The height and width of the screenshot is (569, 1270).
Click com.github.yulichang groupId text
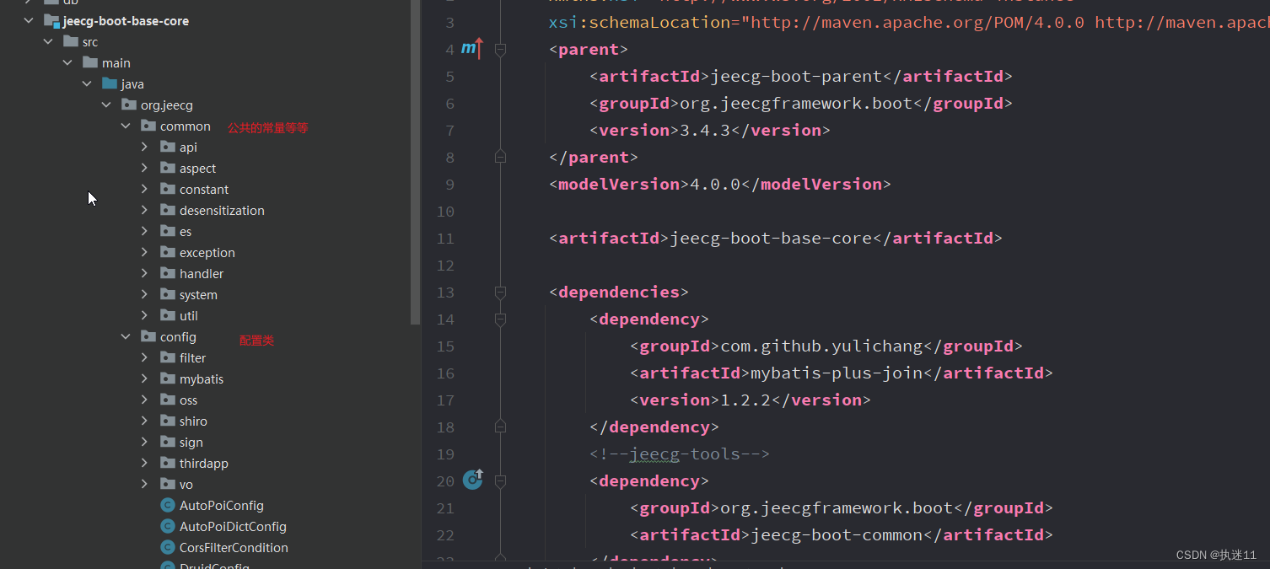[822, 346]
